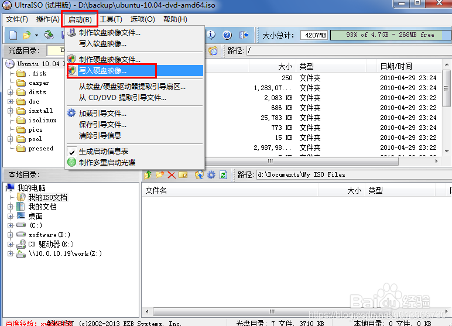Click the CD drive (E:) icon
Viewport: 452px width, 326px height.
pos(21,244)
